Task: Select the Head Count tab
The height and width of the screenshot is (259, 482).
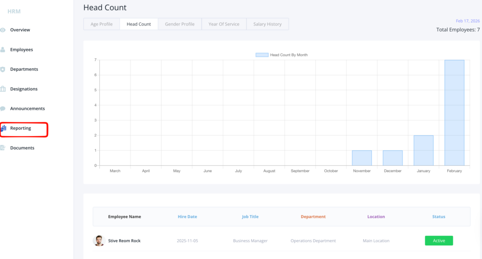Action: click(139, 24)
